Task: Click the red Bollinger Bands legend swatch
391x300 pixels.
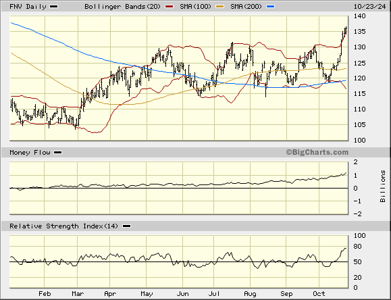Action: [170, 7]
